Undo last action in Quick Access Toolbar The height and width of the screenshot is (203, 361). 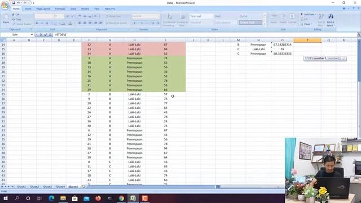pyautogui.click(x=19, y=3)
